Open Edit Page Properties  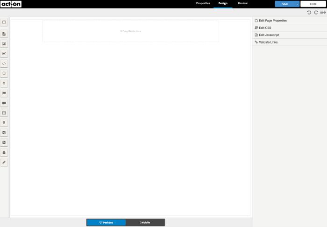tap(290, 21)
